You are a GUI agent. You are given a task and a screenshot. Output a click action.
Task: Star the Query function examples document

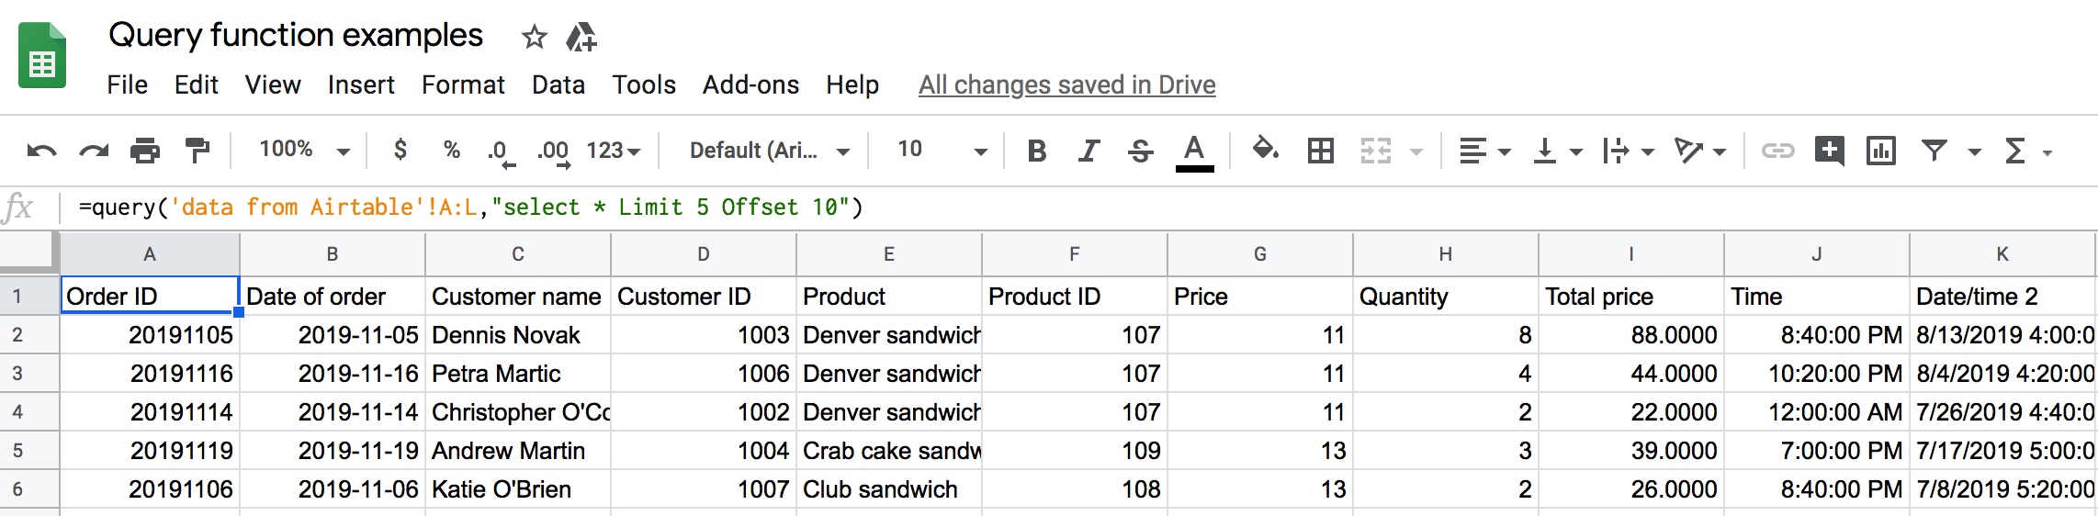click(534, 37)
